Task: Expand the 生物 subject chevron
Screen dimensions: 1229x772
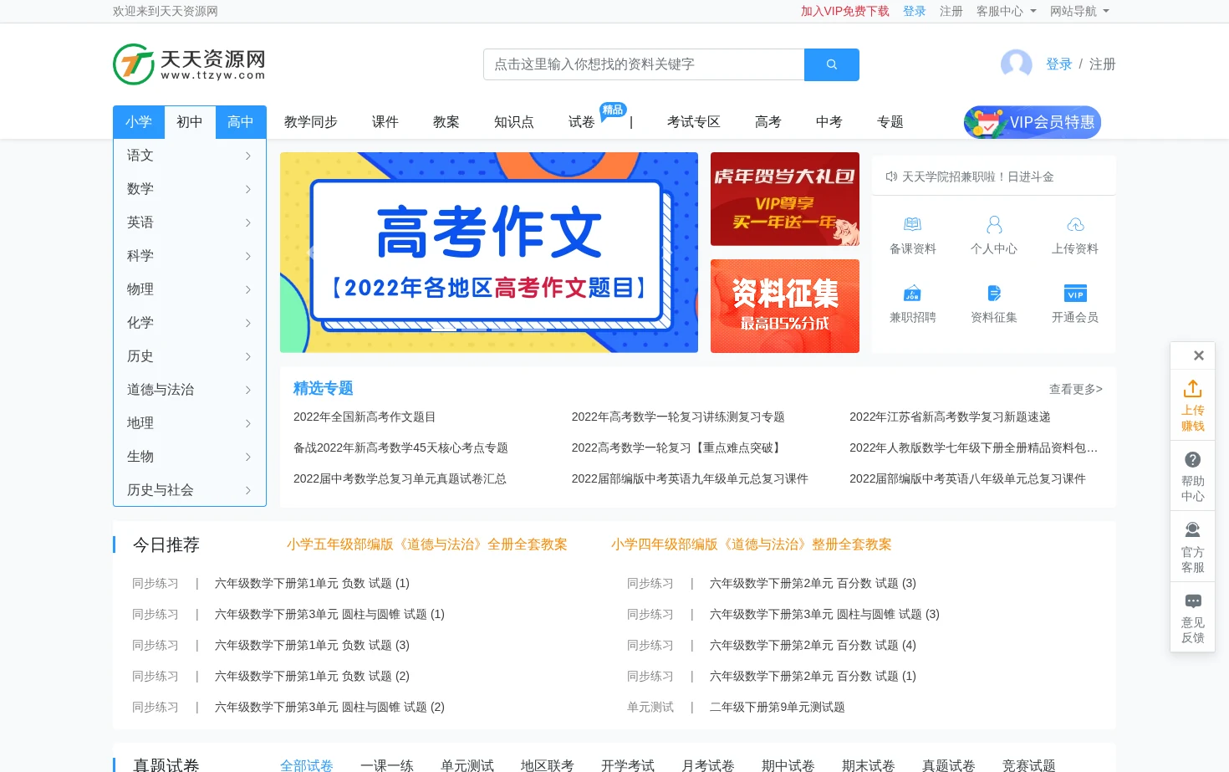Action: point(248,457)
